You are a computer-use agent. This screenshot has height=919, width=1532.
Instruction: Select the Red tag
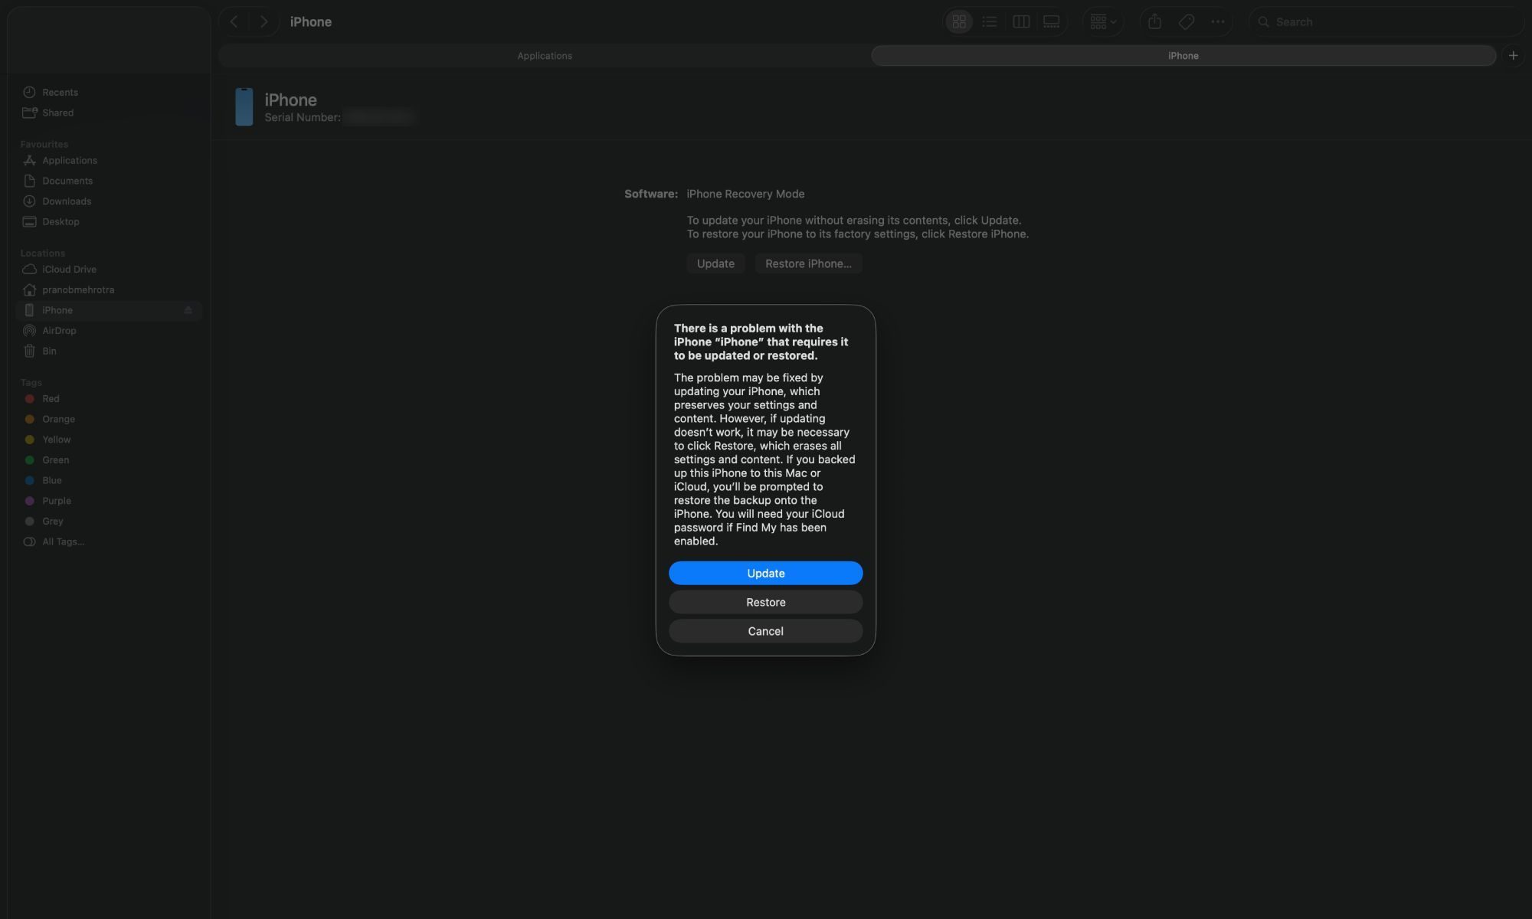pos(108,398)
